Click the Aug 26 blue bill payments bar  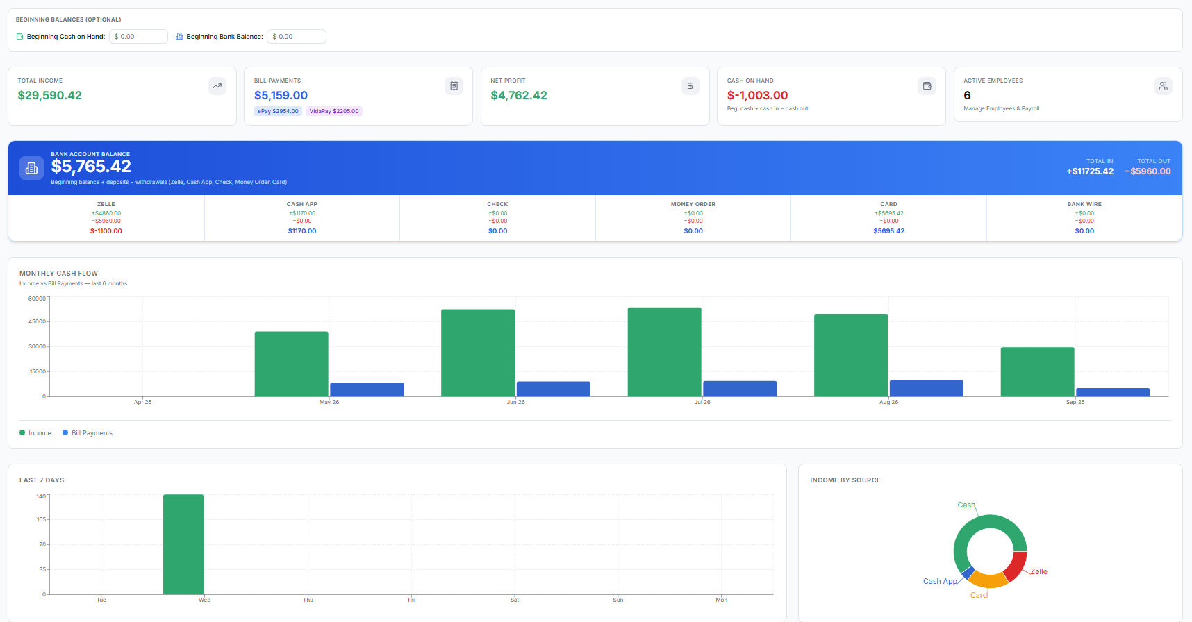(x=927, y=389)
